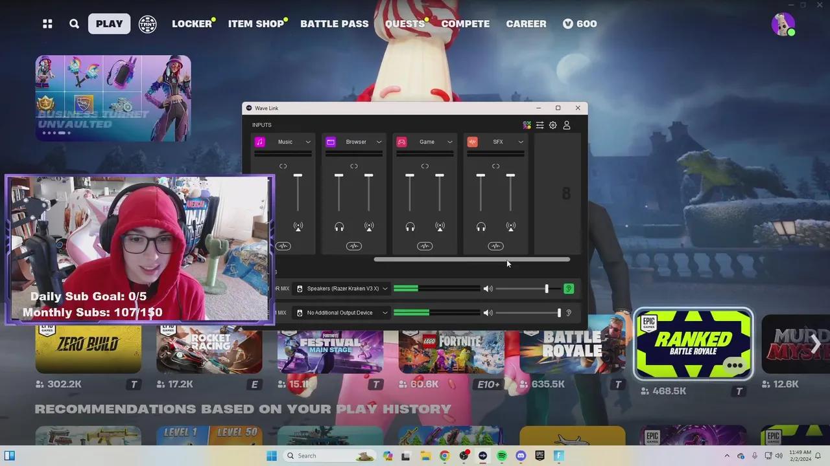Toggle link faders on Game channel
The image size is (830, 466).
pos(425,166)
